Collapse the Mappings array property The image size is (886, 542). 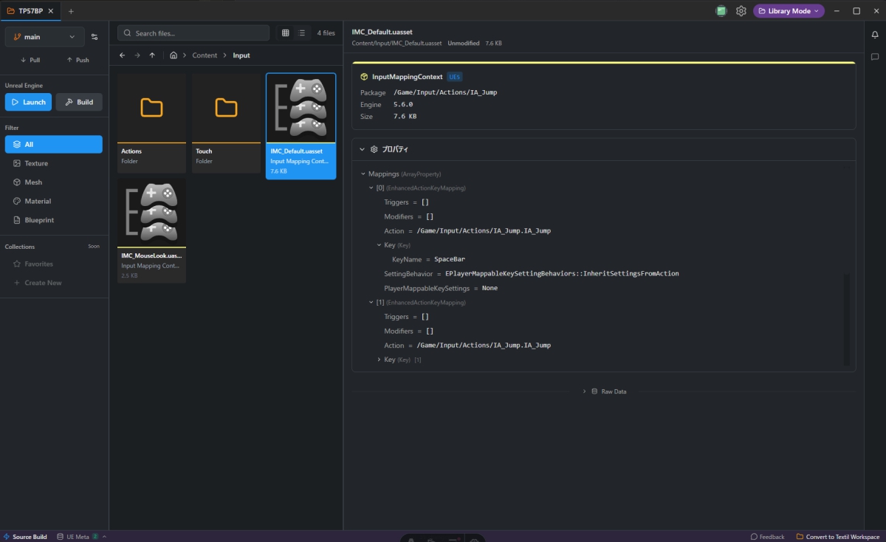(363, 174)
